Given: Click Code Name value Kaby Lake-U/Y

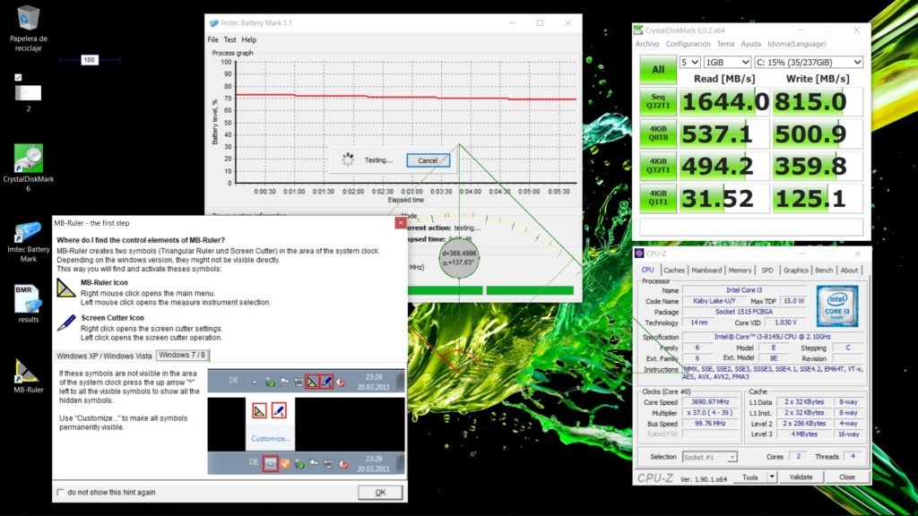Looking at the screenshot, I should (x=714, y=301).
